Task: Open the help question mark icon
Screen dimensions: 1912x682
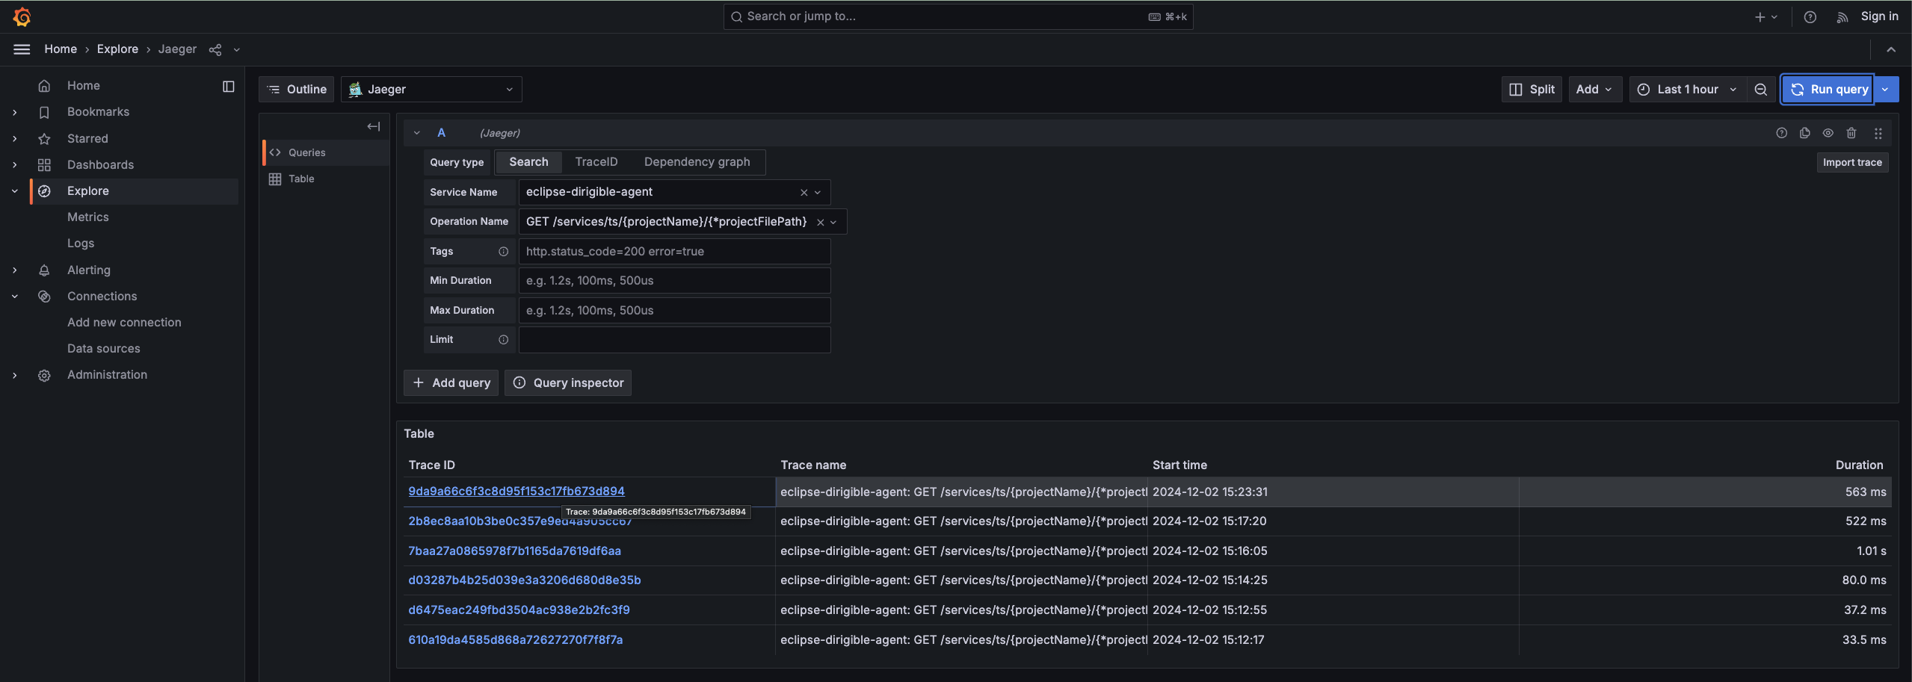Action: (x=1810, y=16)
